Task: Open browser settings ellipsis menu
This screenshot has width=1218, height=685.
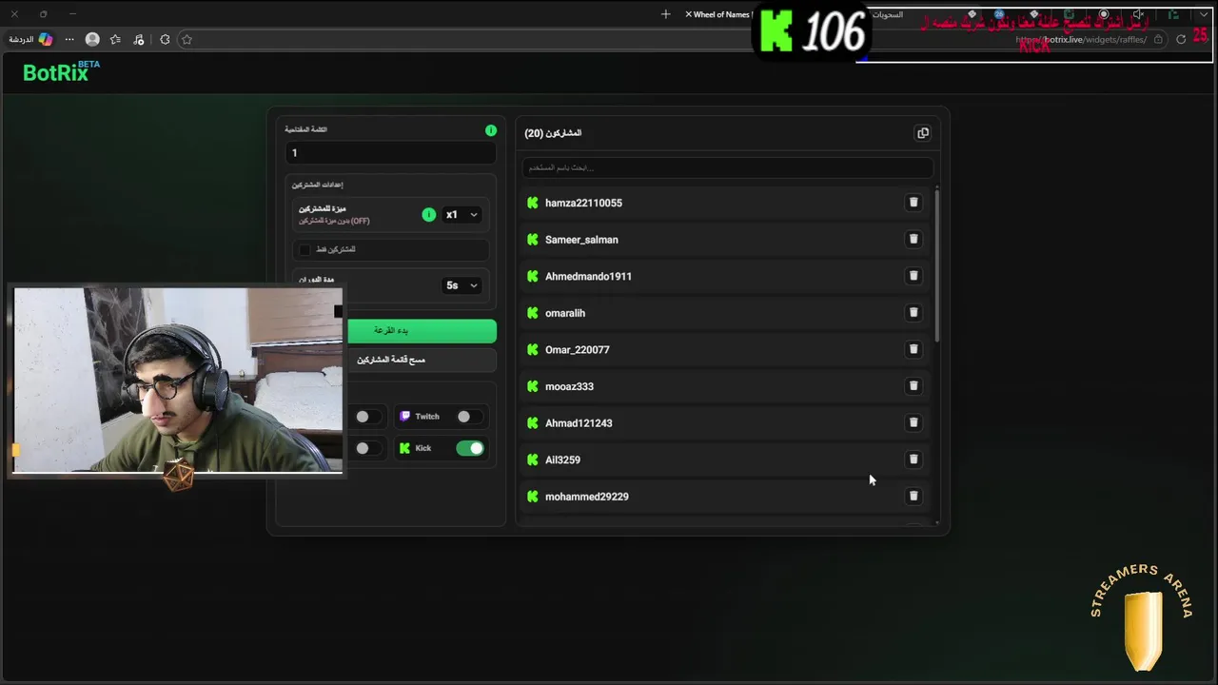Action: [69, 39]
